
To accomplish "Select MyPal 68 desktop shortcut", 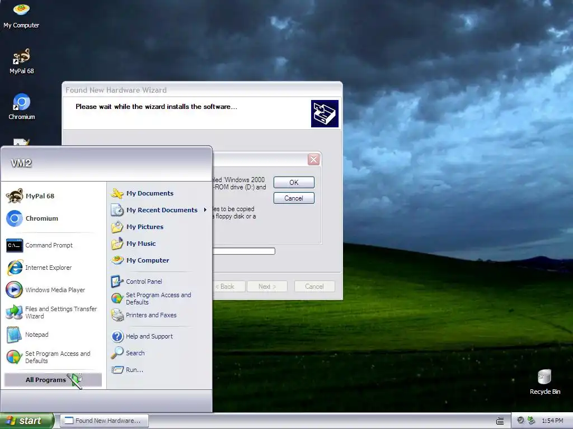I will pos(22,61).
